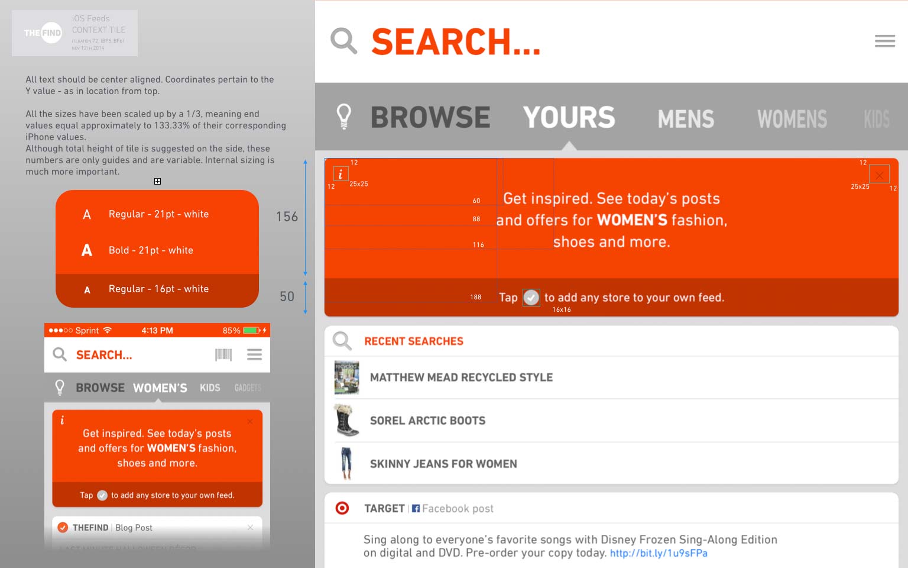Click the Regular 16pt white sample A

pyautogui.click(x=87, y=290)
